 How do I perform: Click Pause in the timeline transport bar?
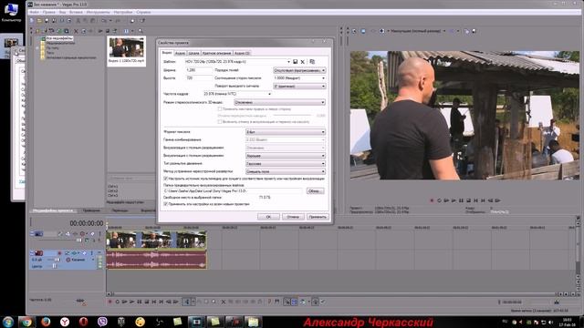point(140,302)
